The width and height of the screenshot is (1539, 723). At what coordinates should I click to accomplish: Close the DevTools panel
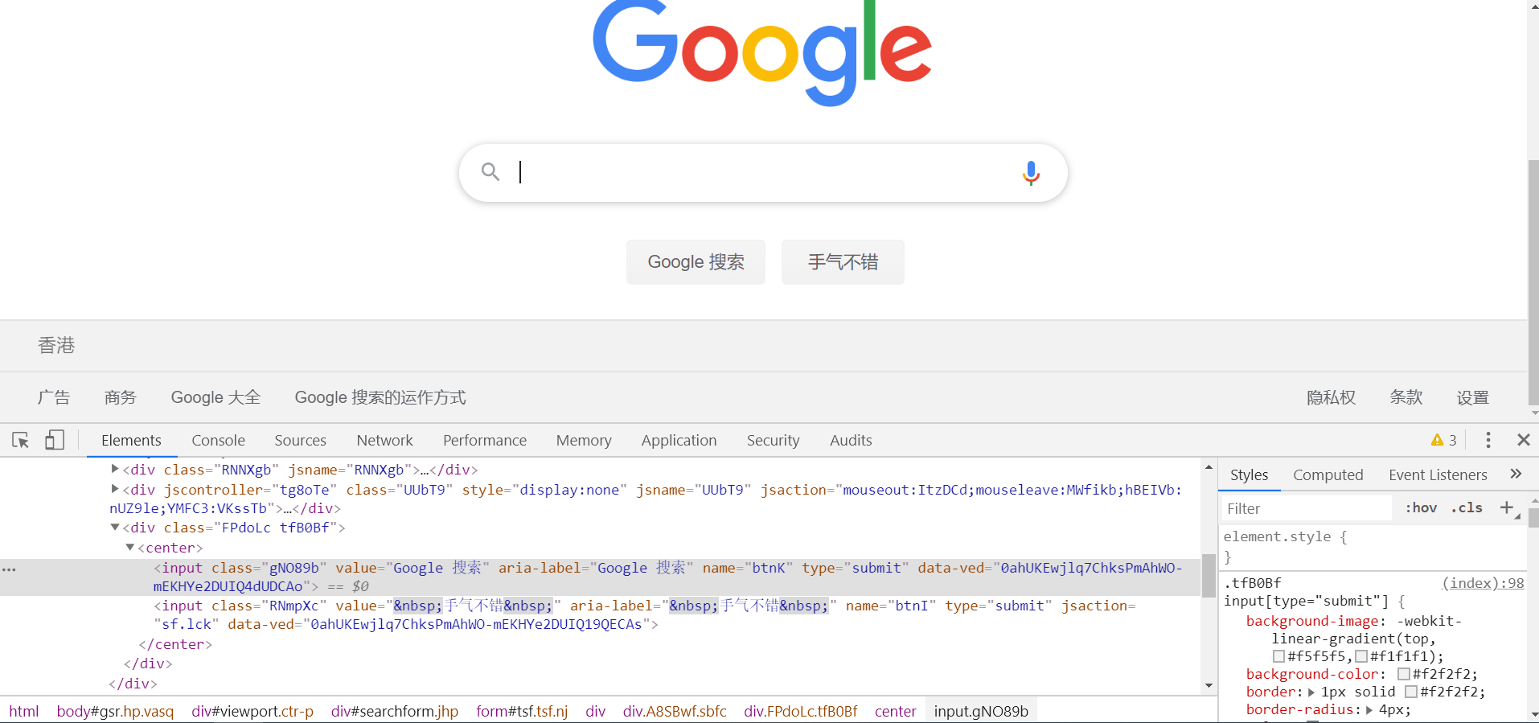point(1523,440)
